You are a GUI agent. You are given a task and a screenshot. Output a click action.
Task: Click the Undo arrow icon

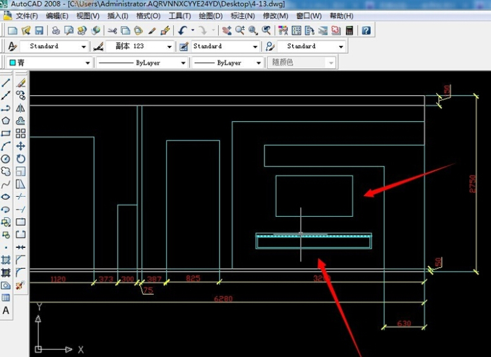click(183, 31)
